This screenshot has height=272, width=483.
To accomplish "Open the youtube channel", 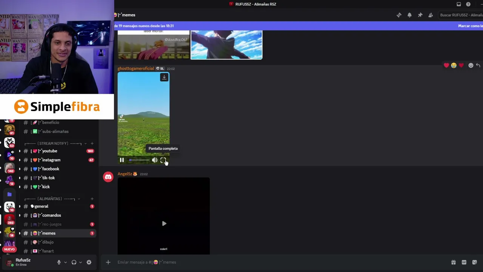I will 58,151.
